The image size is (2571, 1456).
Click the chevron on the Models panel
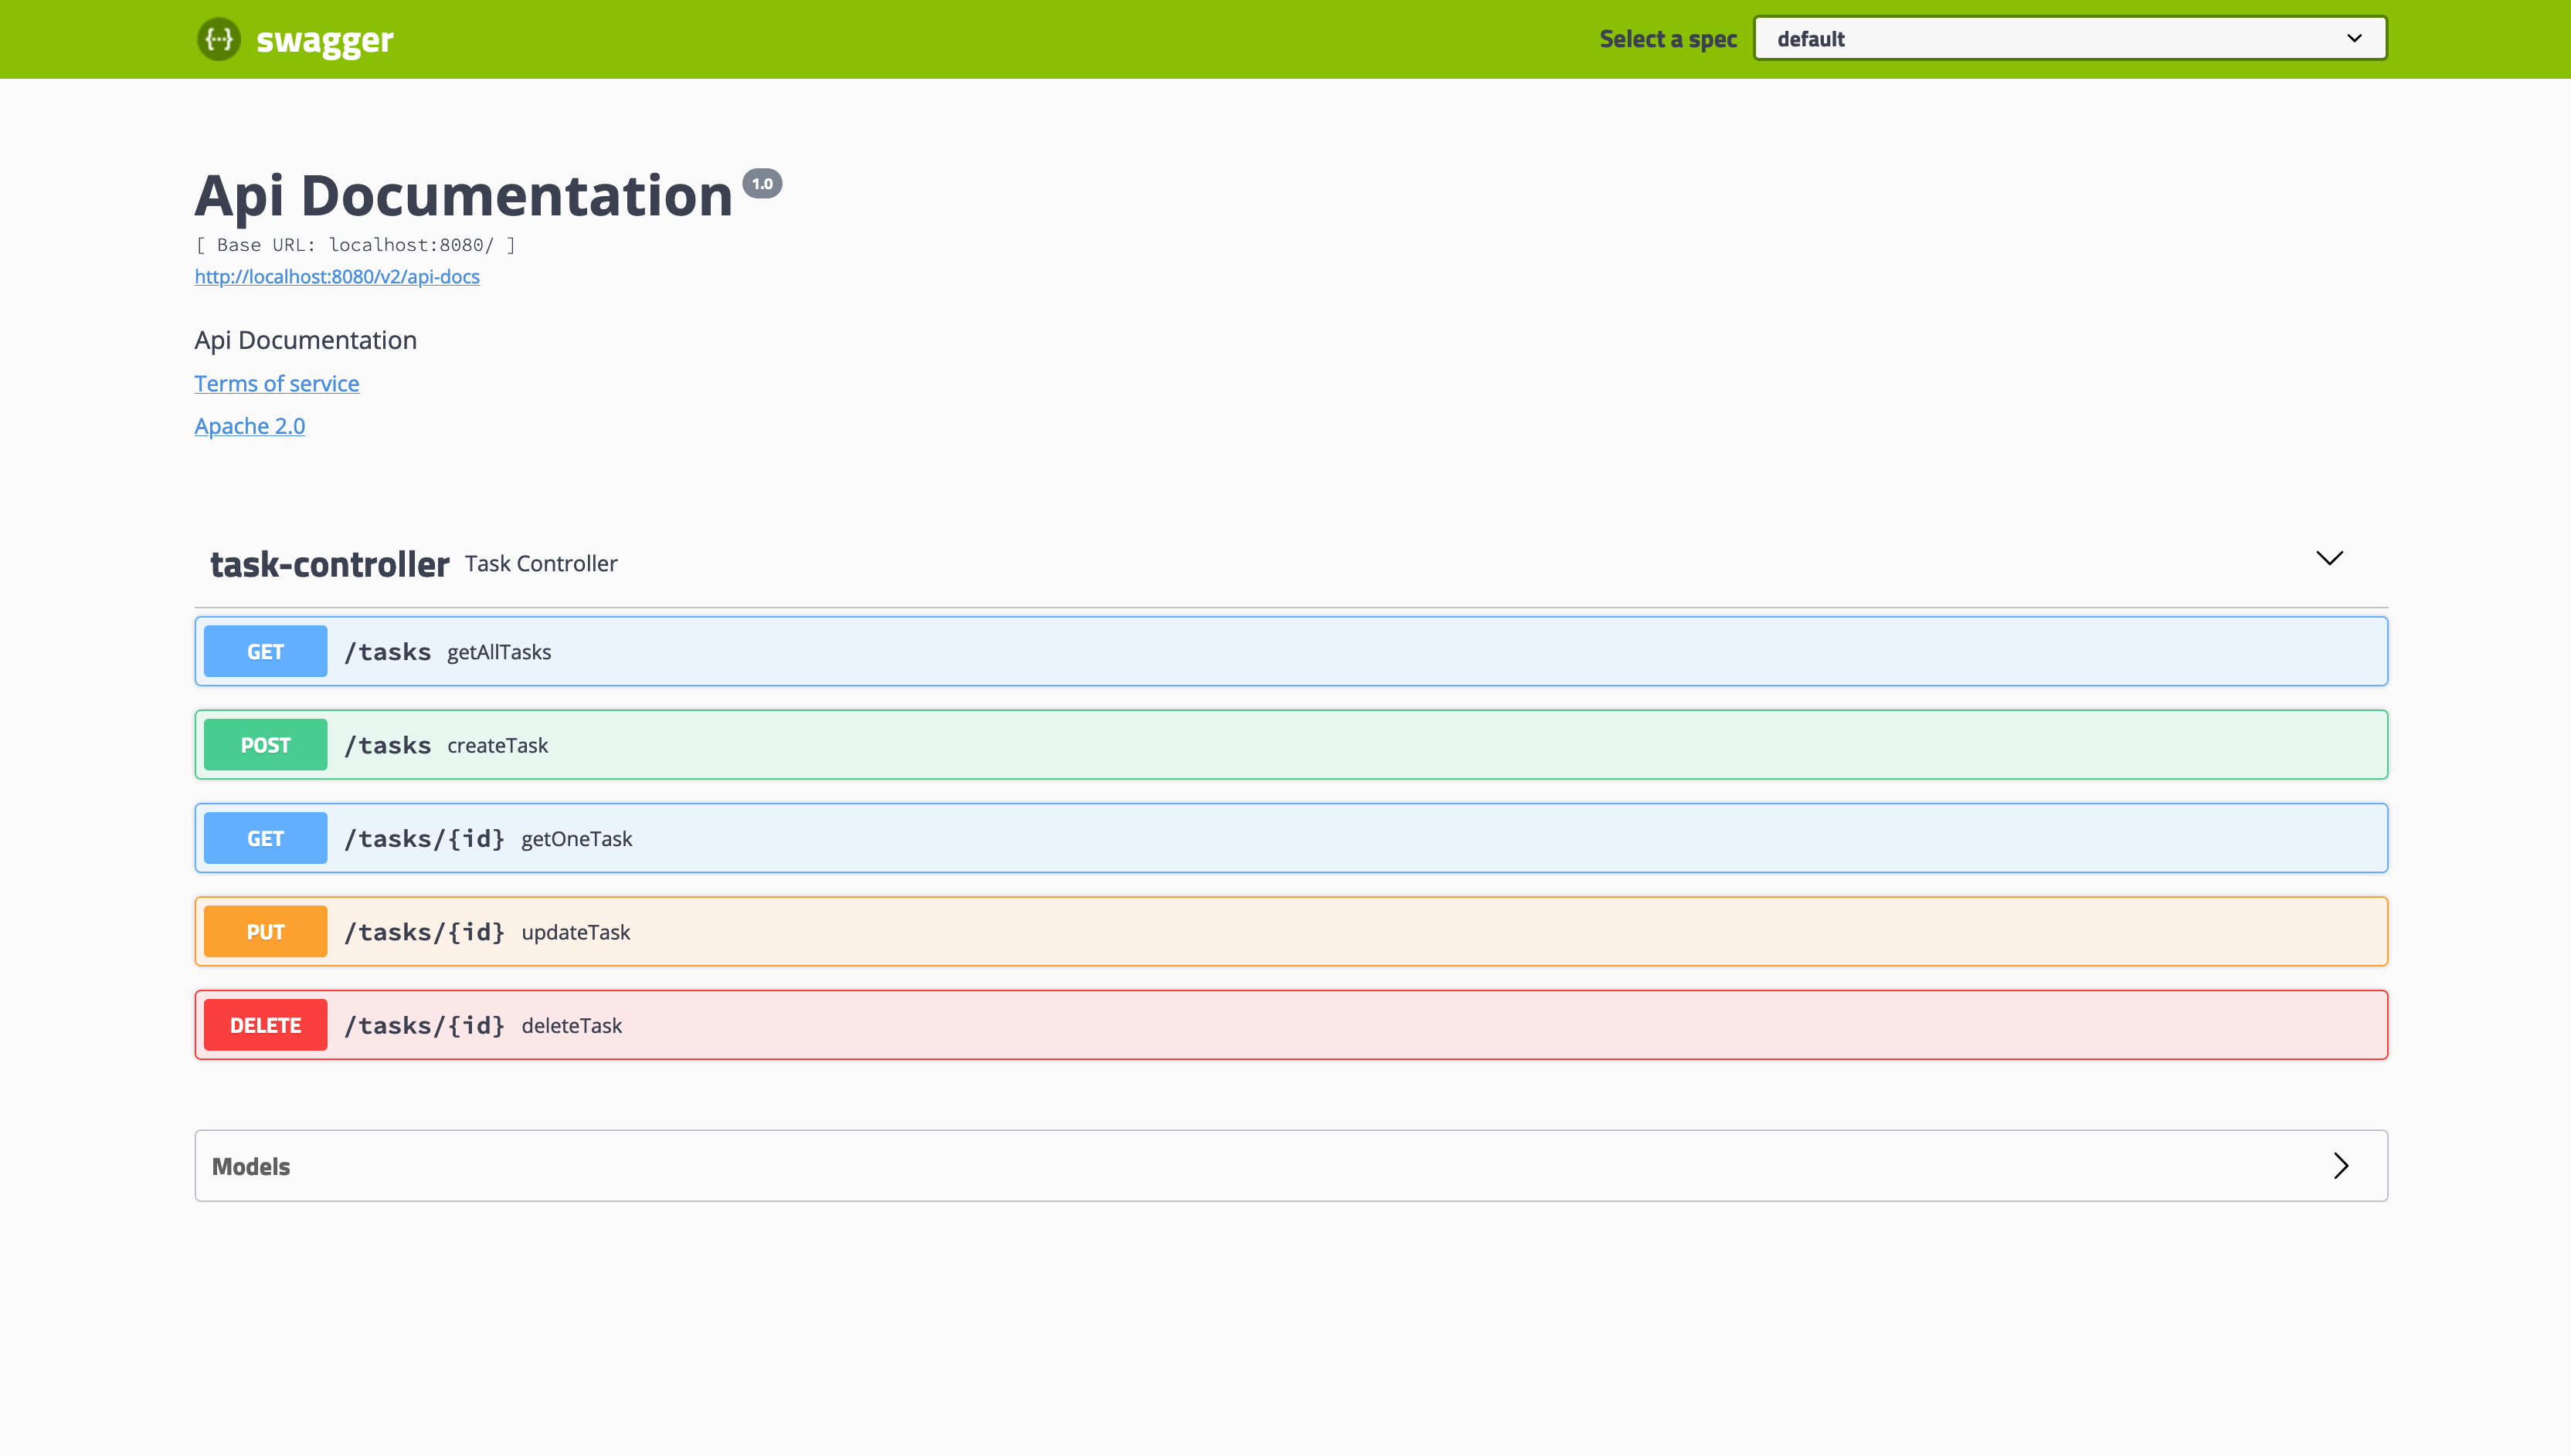(x=2341, y=1165)
